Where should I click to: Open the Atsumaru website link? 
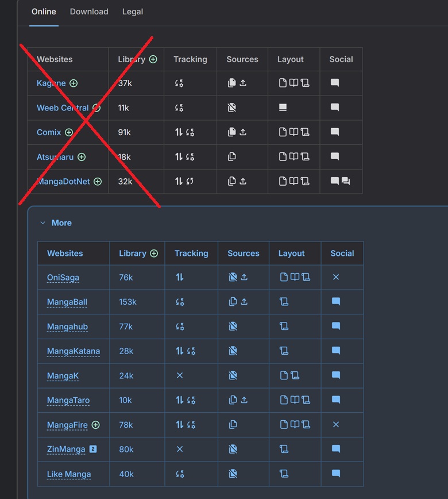pos(55,157)
